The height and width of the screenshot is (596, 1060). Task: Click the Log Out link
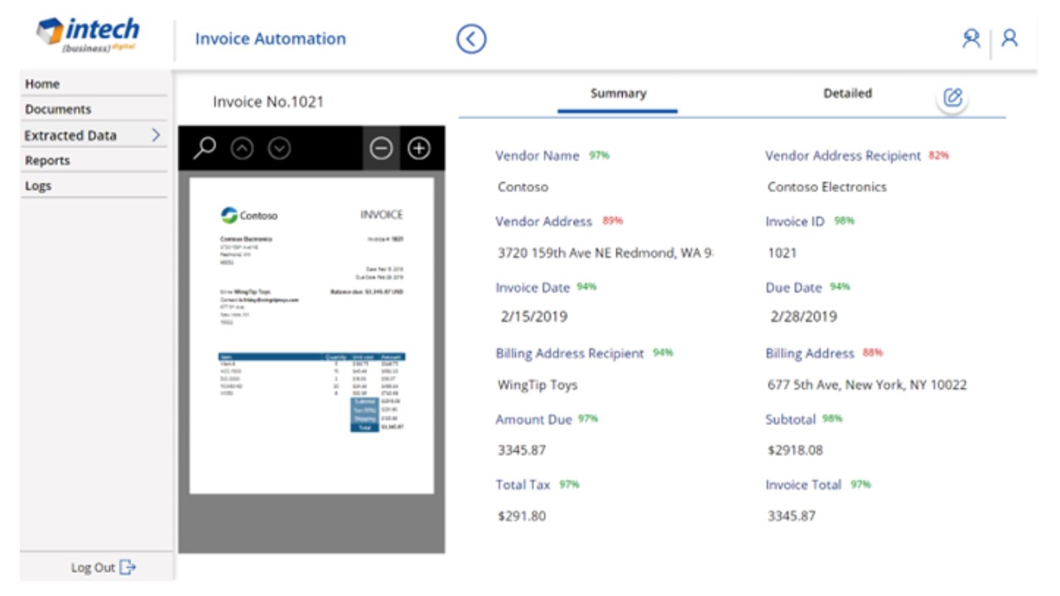[93, 568]
